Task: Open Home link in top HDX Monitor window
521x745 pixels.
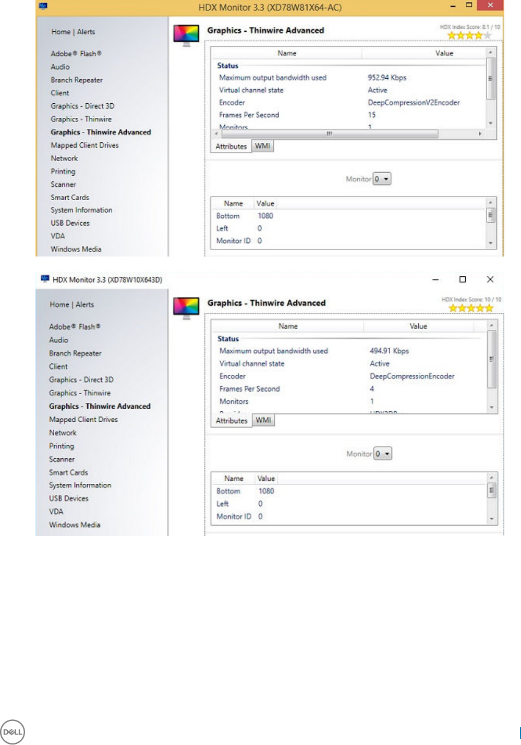Action: [x=60, y=32]
